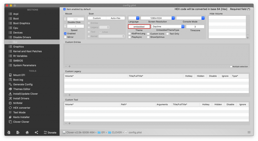258x141 pixels.
Task: Click the Path* column header in Custom Tool
Action: click(x=138, y=104)
